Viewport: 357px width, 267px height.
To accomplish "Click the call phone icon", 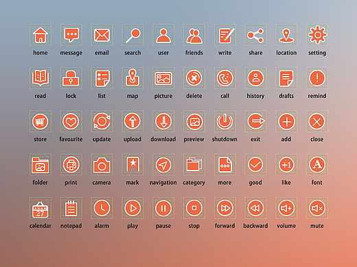I will coord(225,78).
